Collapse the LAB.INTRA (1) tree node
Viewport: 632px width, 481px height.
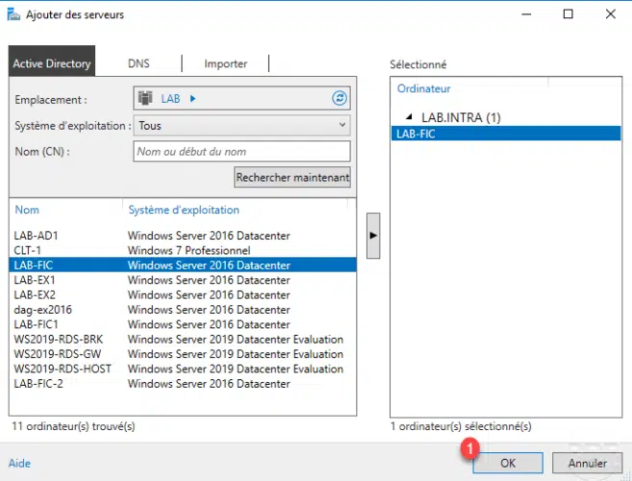click(412, 118)
